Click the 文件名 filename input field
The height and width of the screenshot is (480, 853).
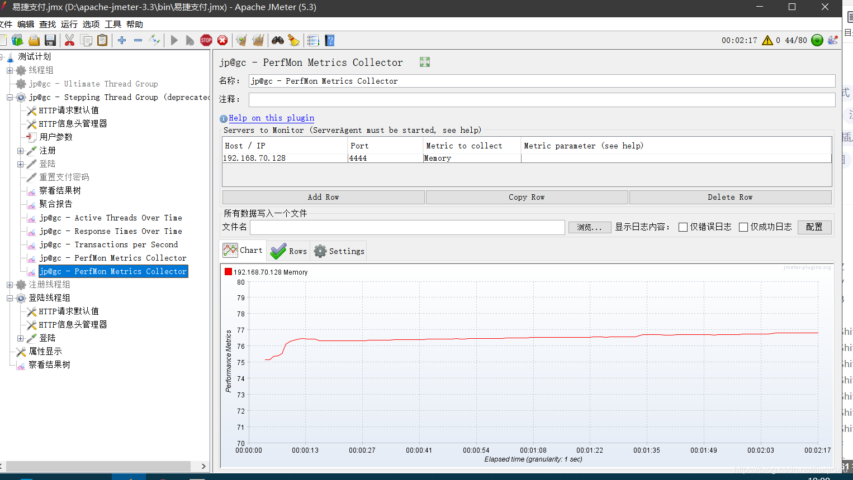coord(407,227)
